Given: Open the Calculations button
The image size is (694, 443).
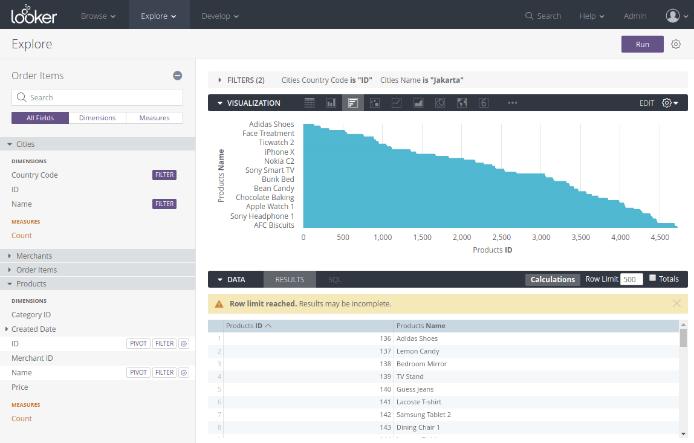Looking at the screenshot, I should [553, 279].
